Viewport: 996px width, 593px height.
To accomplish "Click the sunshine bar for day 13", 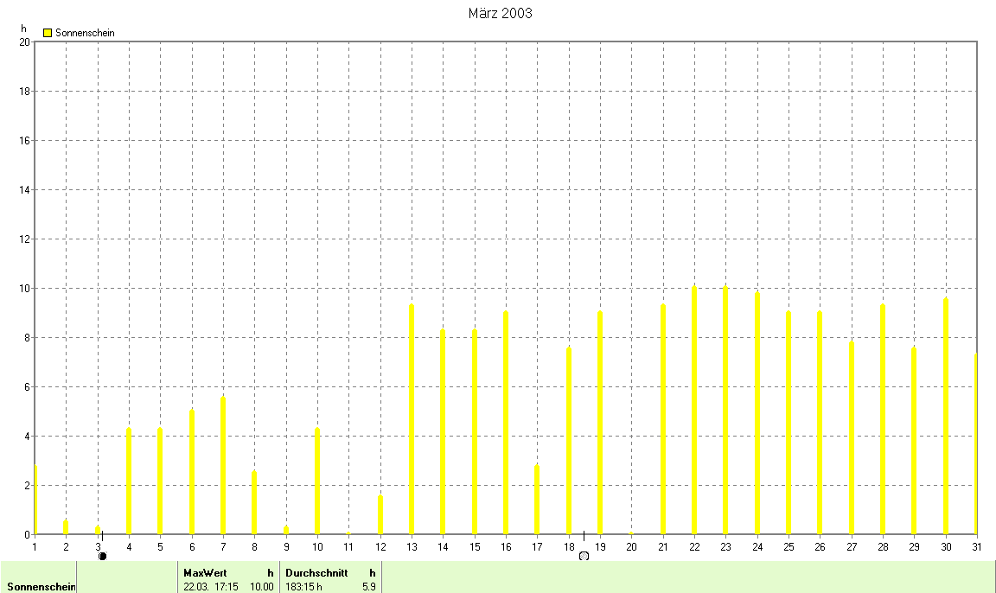I will click(x=412, y=419).
